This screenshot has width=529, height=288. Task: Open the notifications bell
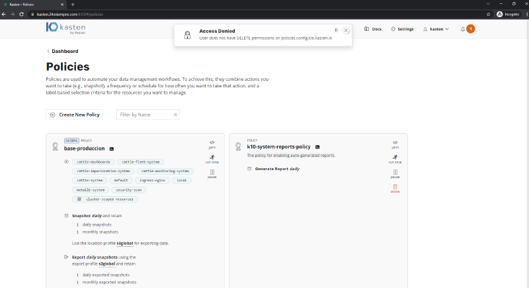[x=462, y=29]
